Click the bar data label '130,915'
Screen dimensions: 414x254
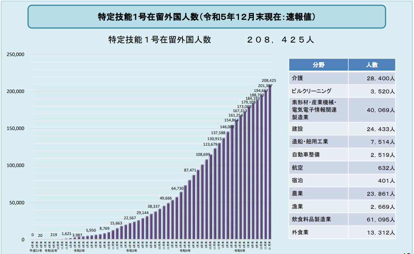tap(214, 139)
